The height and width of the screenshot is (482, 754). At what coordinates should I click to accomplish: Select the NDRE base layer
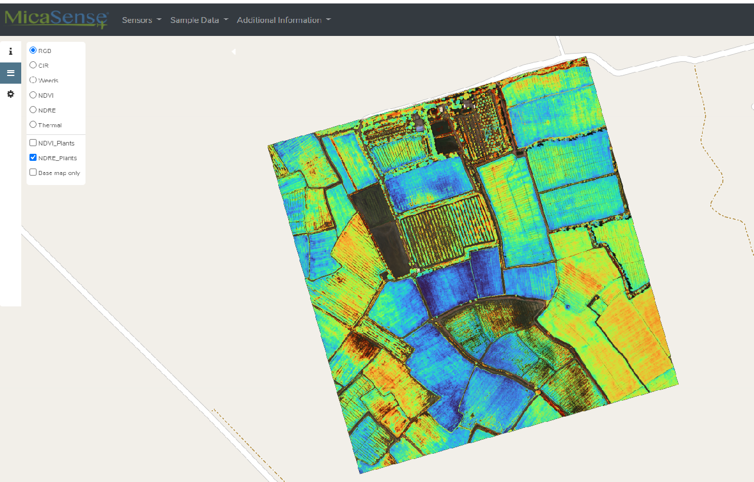[33, 110]
